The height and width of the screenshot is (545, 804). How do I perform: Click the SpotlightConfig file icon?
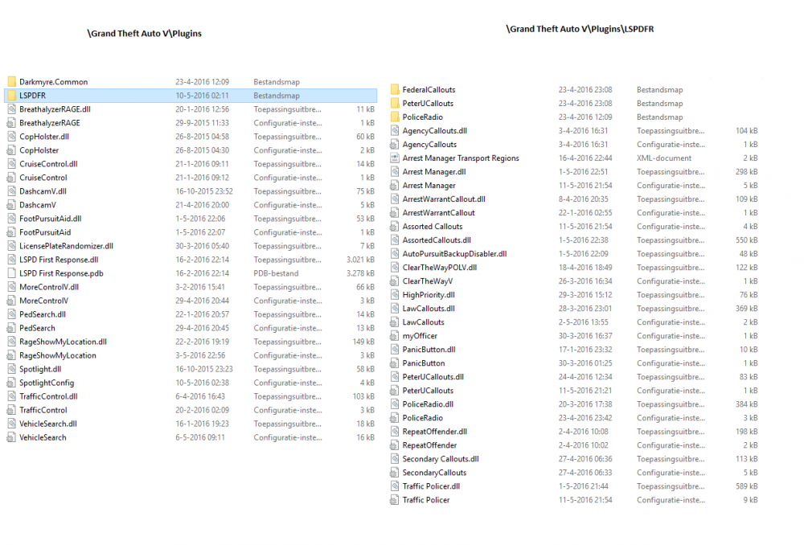[x=11, y=383]
